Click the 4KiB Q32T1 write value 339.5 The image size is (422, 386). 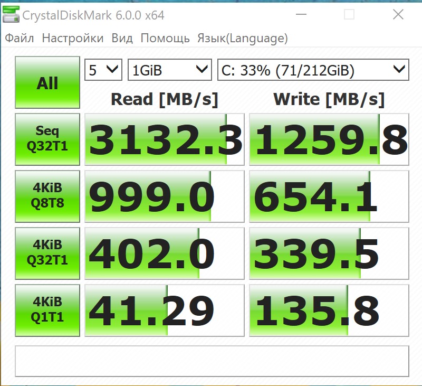329,253
